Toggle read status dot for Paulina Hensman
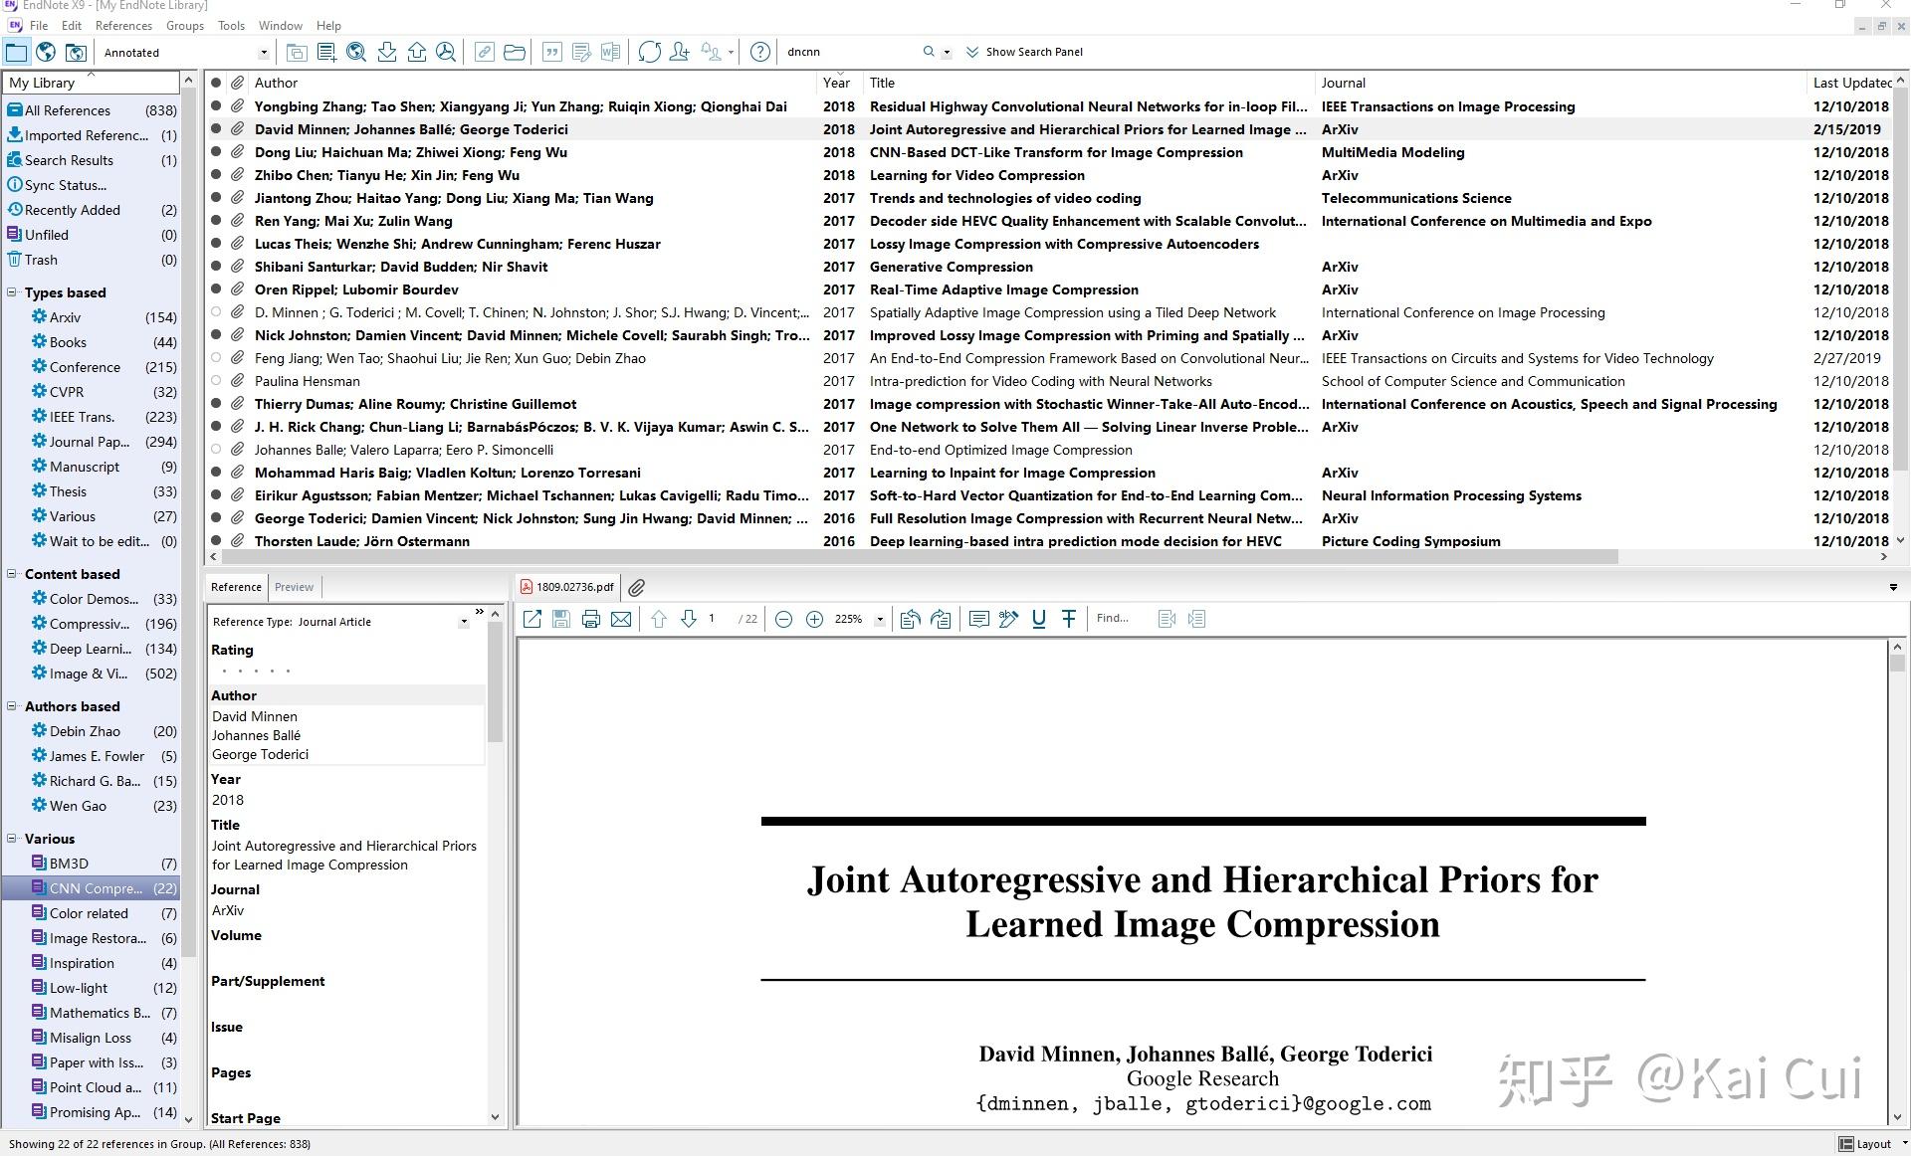1911x1156 pixels. click(216, 381)
